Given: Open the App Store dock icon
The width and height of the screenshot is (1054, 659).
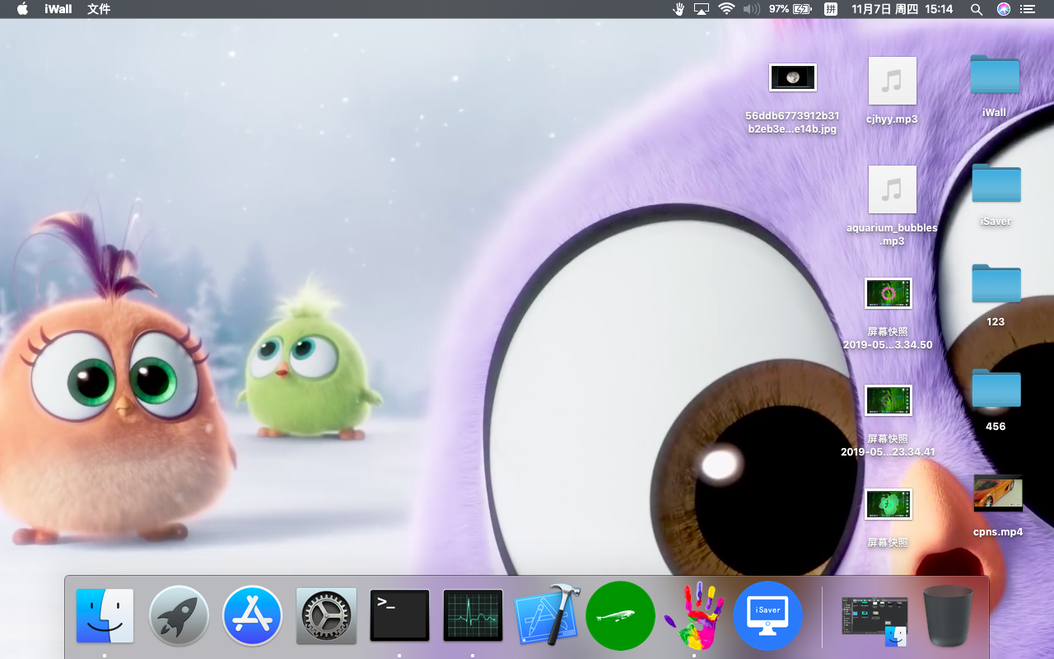Looking at the screenshot, I should (252, 615).
